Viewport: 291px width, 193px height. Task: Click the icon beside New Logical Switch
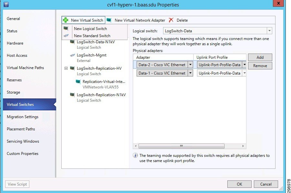pos(66,28)
